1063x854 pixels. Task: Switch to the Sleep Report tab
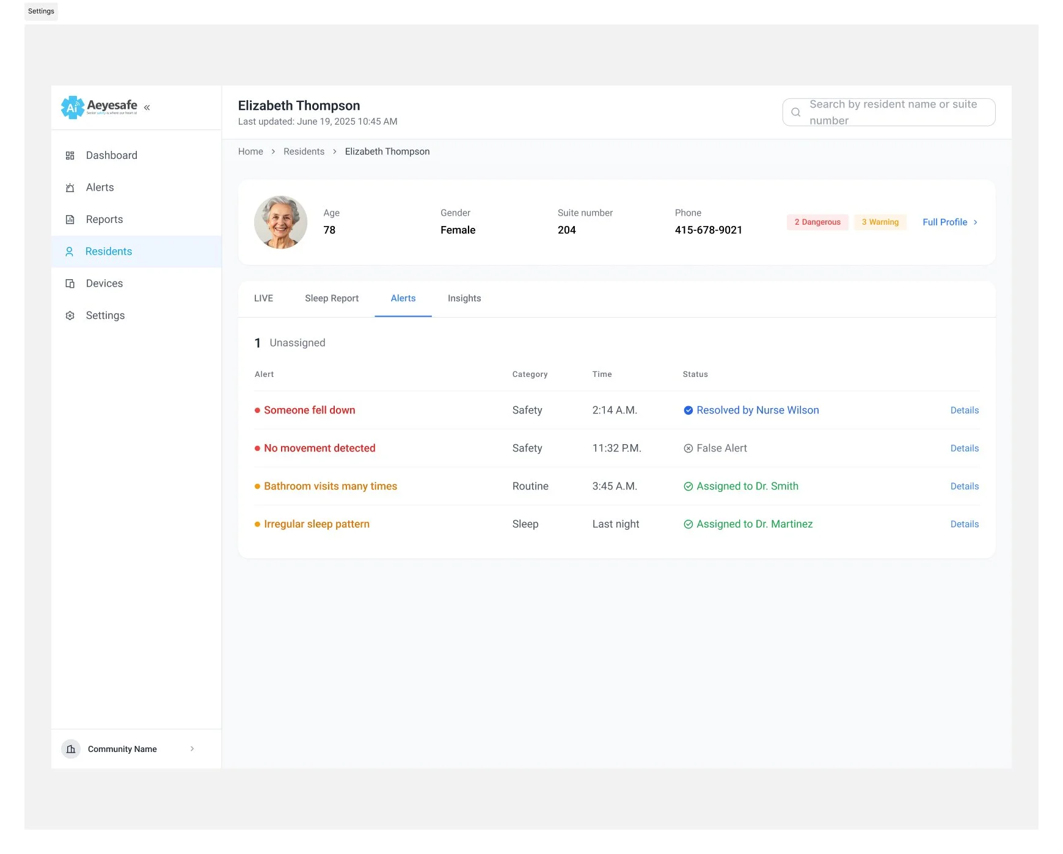point(332,299)
